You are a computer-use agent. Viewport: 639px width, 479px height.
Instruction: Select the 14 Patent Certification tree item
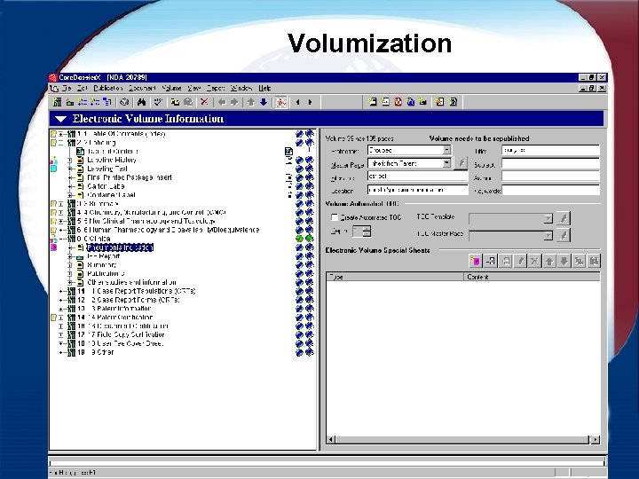click(x=115, y=318)
